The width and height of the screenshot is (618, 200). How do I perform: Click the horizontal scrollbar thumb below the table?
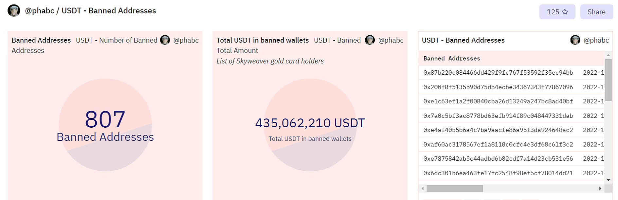(455, 188)
